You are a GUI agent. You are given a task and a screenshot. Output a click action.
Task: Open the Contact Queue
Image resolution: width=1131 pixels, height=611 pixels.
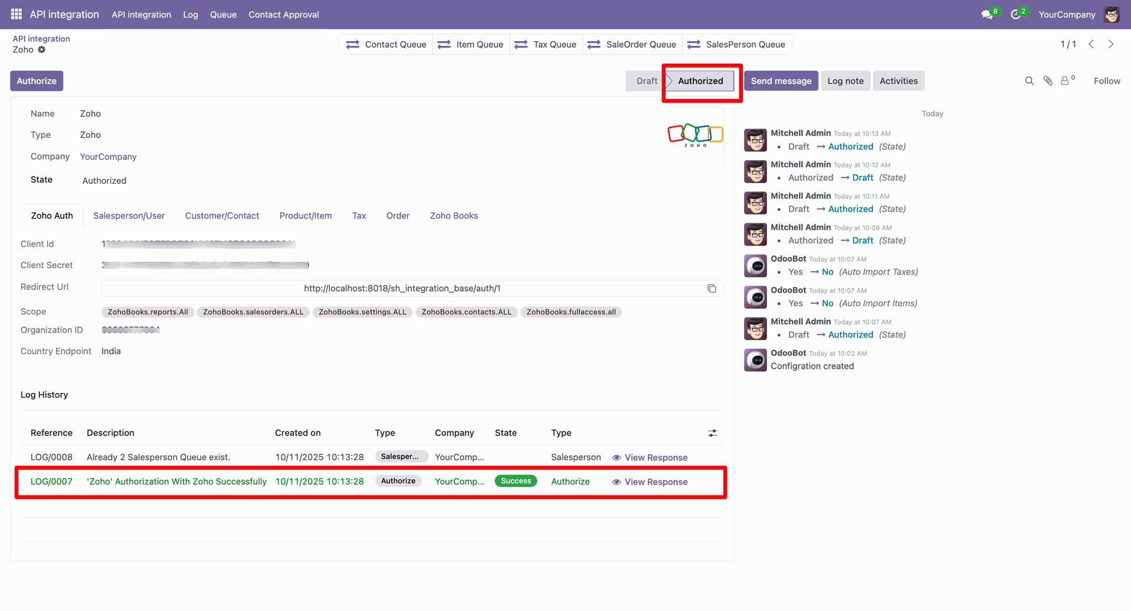(386, 44)
